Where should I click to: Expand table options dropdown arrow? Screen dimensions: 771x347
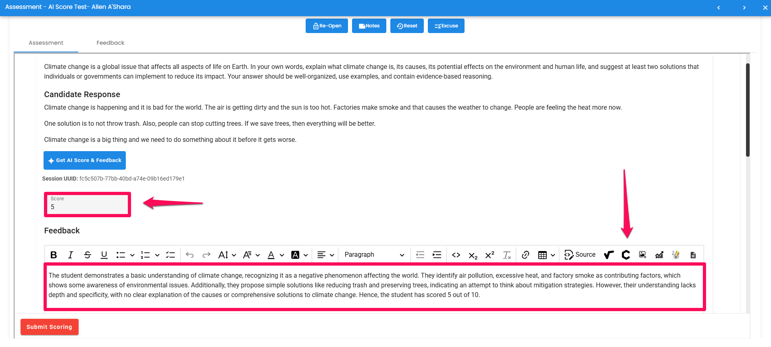coord(553,255)
